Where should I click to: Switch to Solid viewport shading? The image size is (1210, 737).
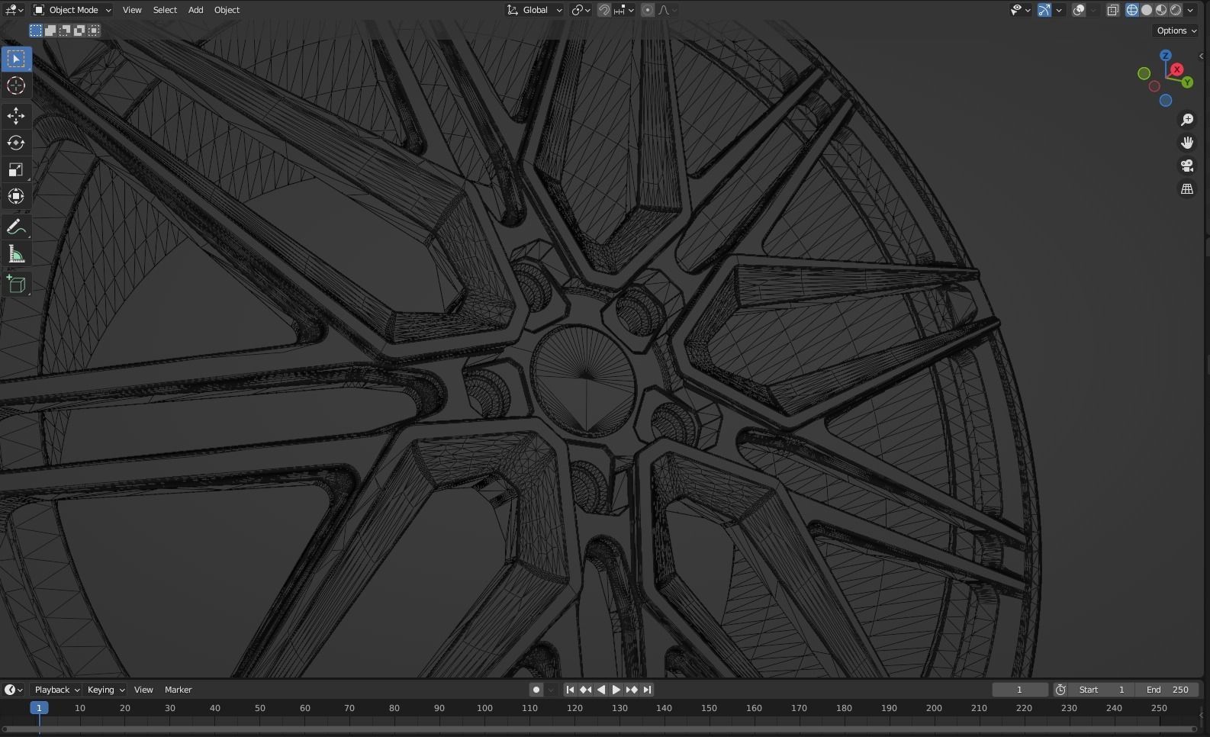click(x=1147, y=10)
